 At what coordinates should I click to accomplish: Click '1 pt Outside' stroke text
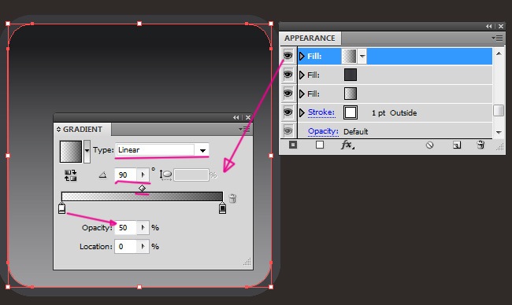click(x=394, y=113)
